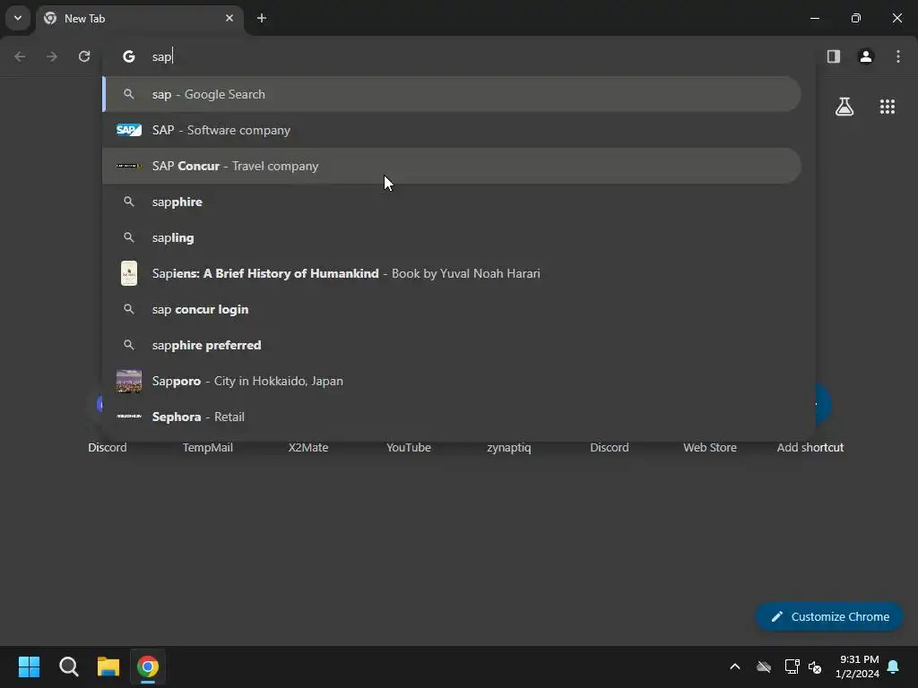Click Add shortcut label
The width and height of the screenshot is (918, 688).
point(810,447)
